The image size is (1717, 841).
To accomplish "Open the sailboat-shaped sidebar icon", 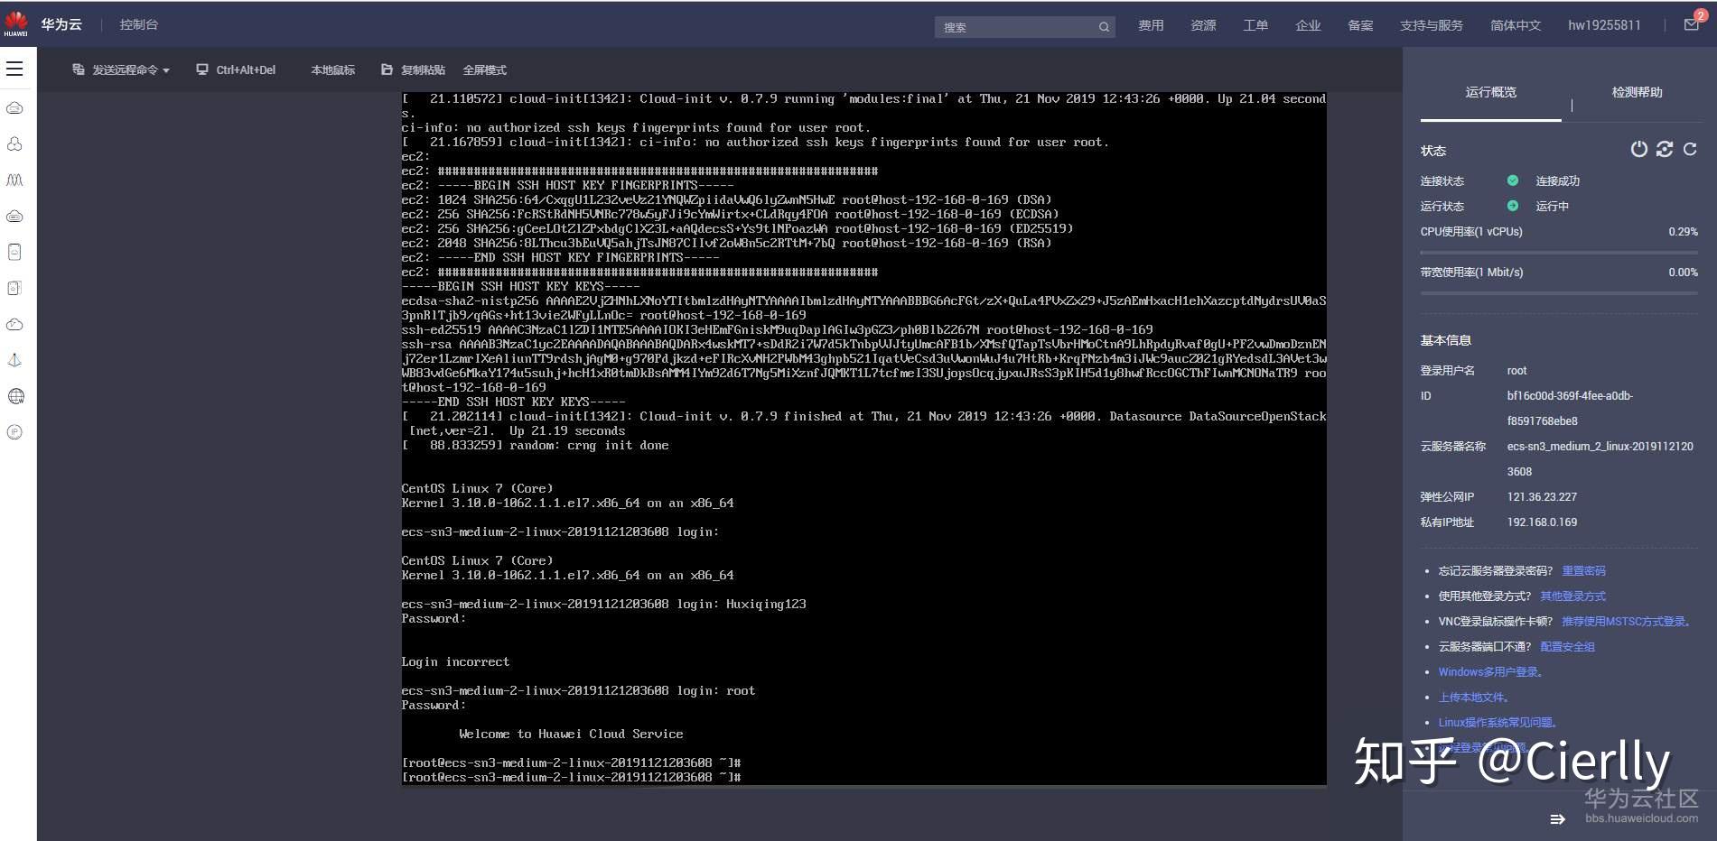I will [x=14, y=360].
